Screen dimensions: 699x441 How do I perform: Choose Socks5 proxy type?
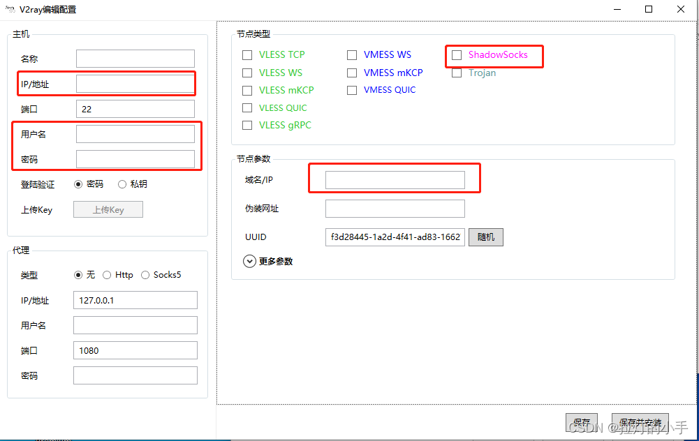point(145,275)
